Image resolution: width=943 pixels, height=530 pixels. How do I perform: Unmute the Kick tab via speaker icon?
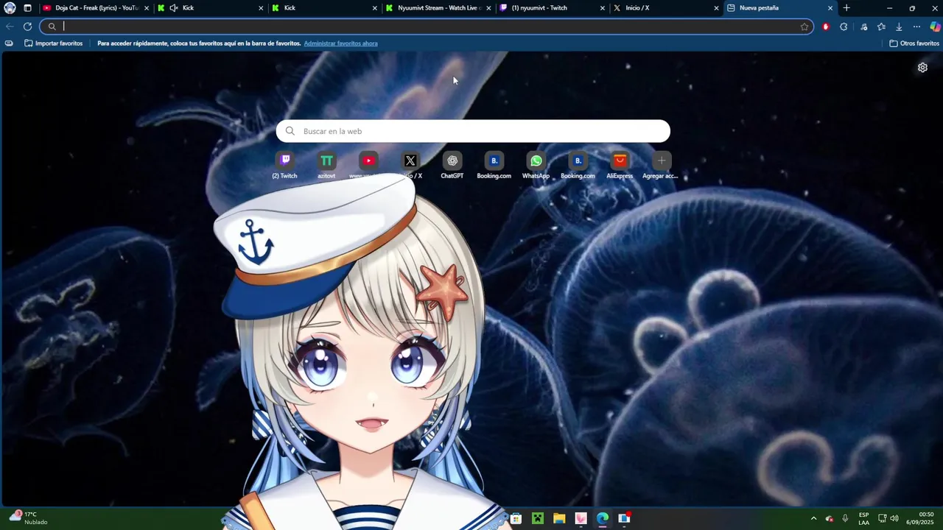174,8
